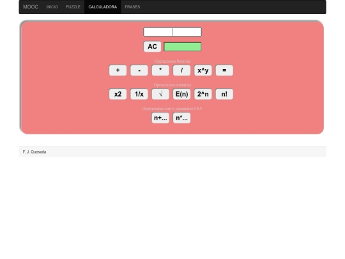Click the plus (+) operation button
Viewport: 345px width, 259px height.
[118, 70]
